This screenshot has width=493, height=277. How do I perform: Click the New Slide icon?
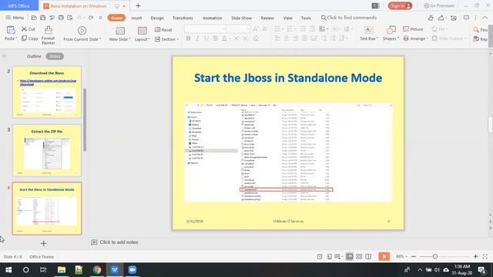[x=120, y=31]
